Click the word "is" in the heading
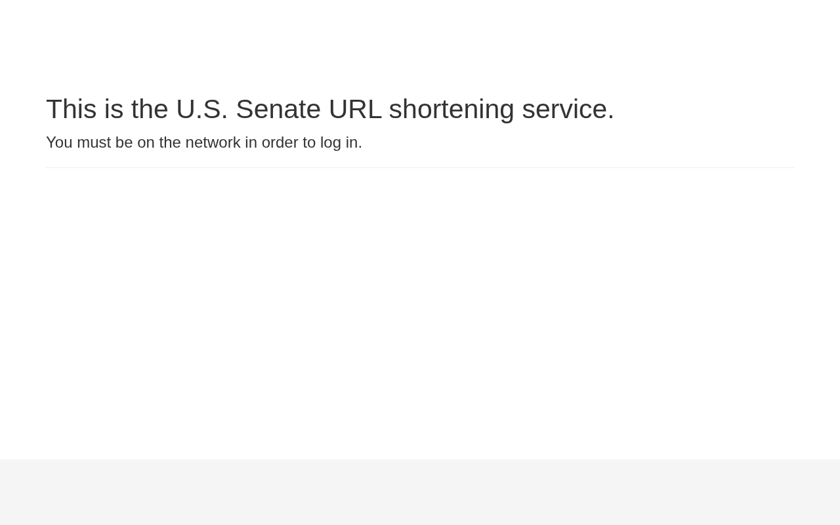Image resolution: width=840 pixels, height=525 pixels. (114, 109)
